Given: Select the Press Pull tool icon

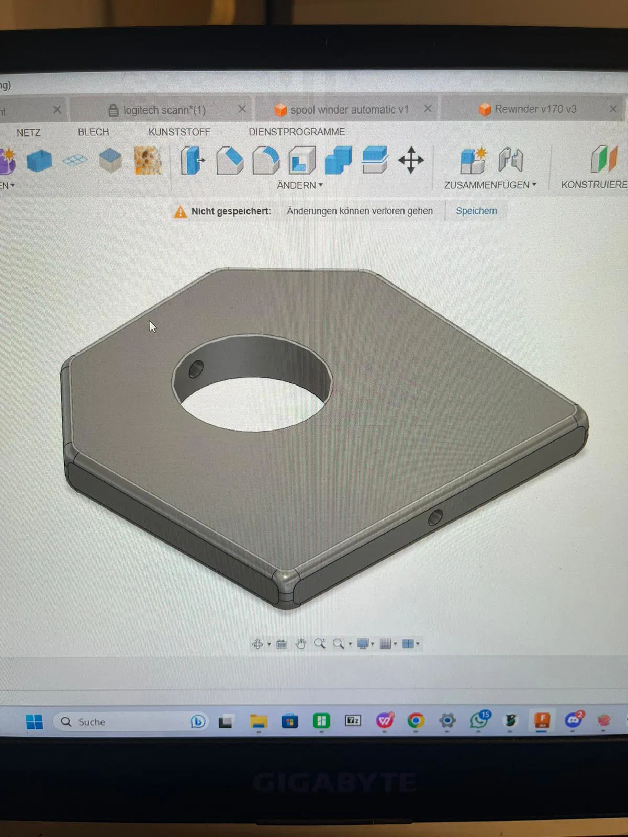Looking at the screenshot, I should [x=193, y=160].
